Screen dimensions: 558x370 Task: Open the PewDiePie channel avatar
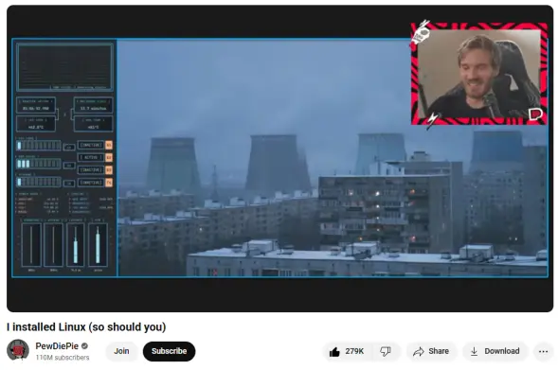pyautogui.click(x=18, y=350)
